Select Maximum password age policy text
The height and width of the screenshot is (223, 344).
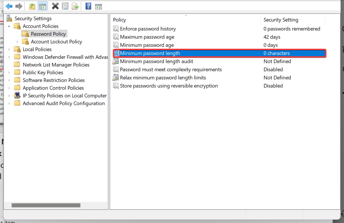coord(147,37)
